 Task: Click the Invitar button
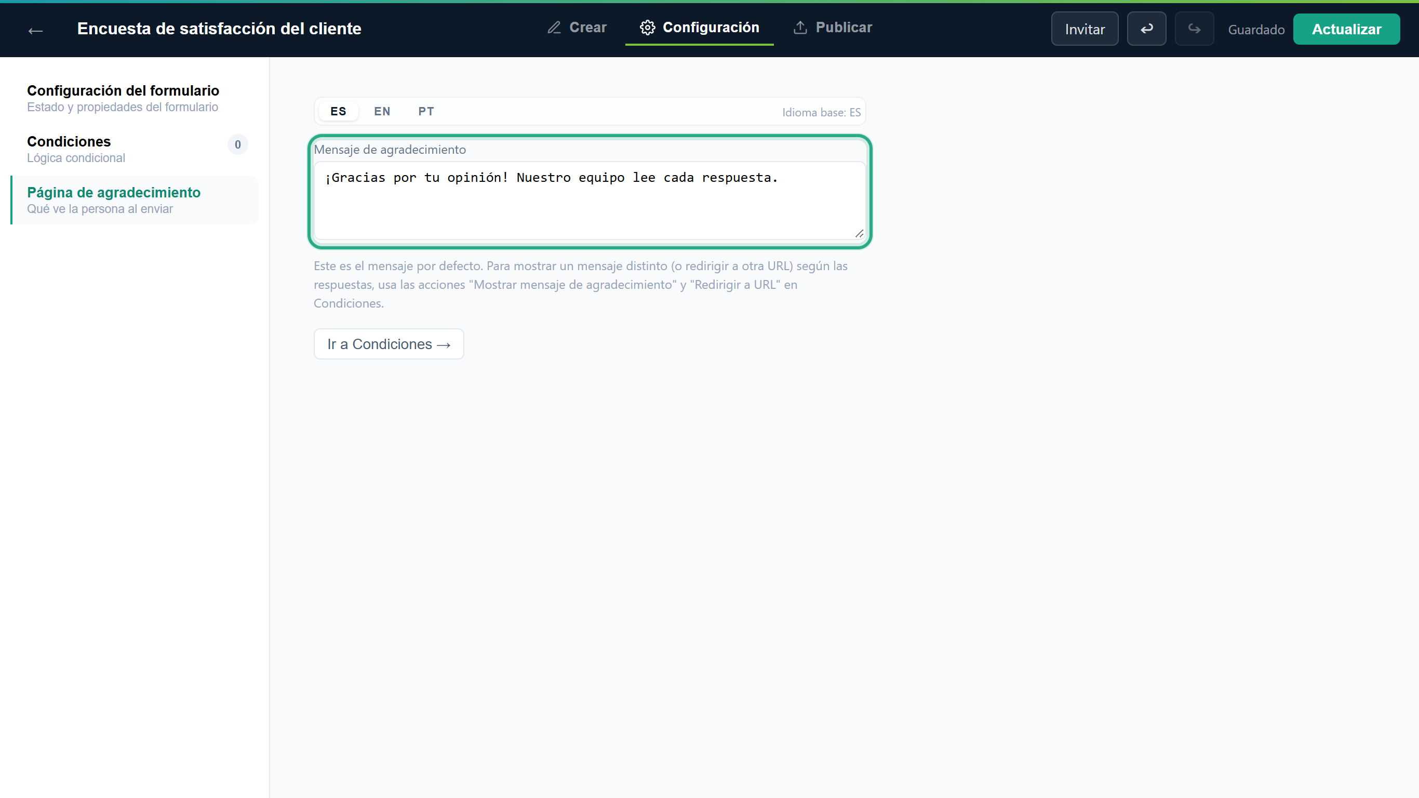click(x=1085, y=29)
